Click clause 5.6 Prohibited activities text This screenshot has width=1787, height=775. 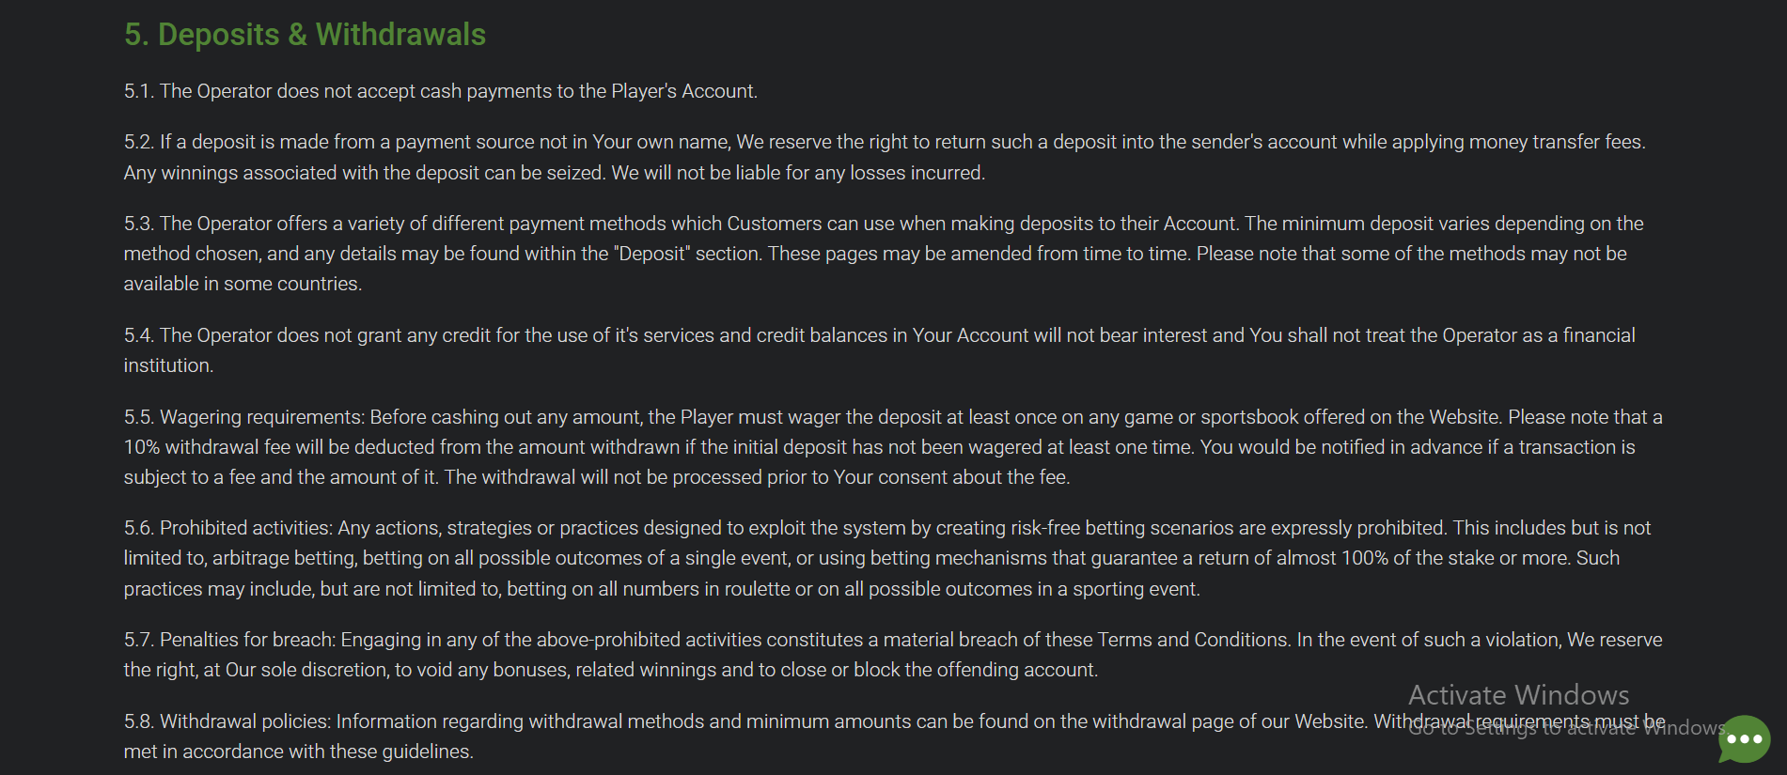tap(887, 528)
